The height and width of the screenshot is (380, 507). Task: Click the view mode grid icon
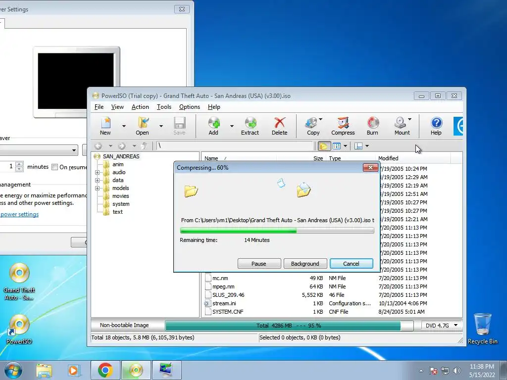pyautogui.click(x=337, y=146)
